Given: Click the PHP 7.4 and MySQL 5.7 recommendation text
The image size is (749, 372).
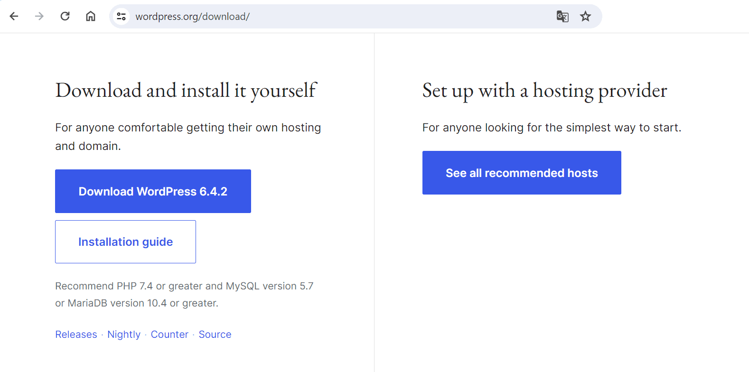Looking at the screenshot, I should (x=184, y=295).
